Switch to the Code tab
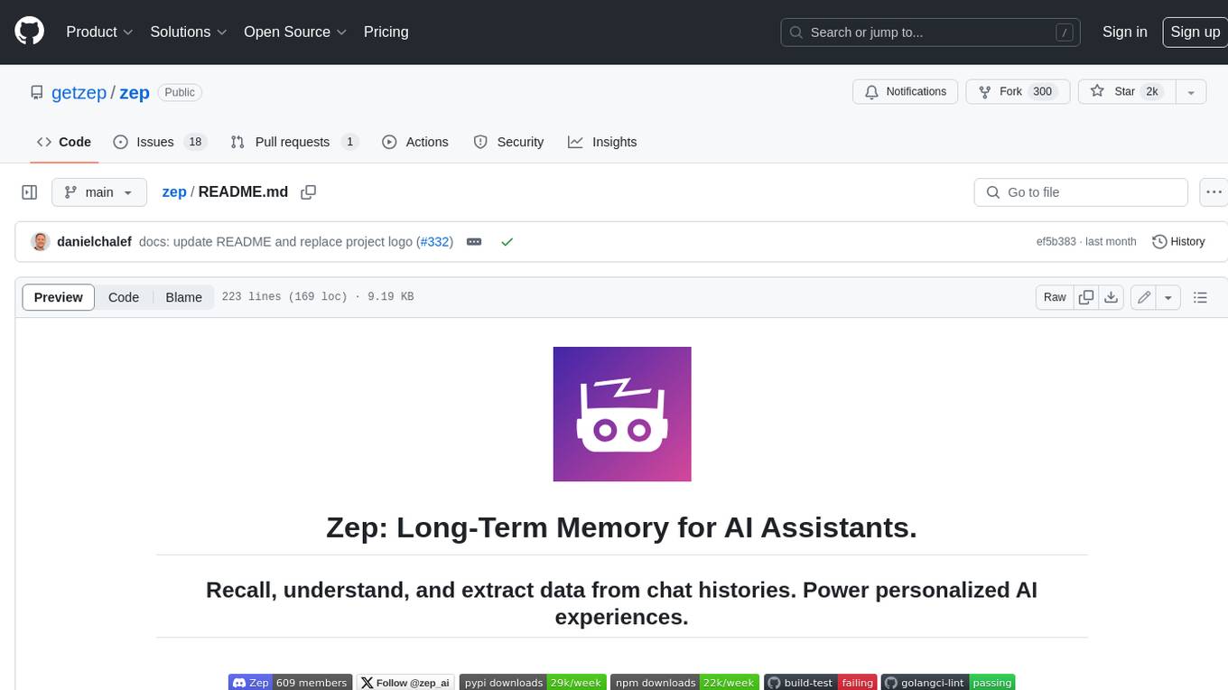Screen dimensions: 1228x690 pyautogui.click(x=63, y=142)
